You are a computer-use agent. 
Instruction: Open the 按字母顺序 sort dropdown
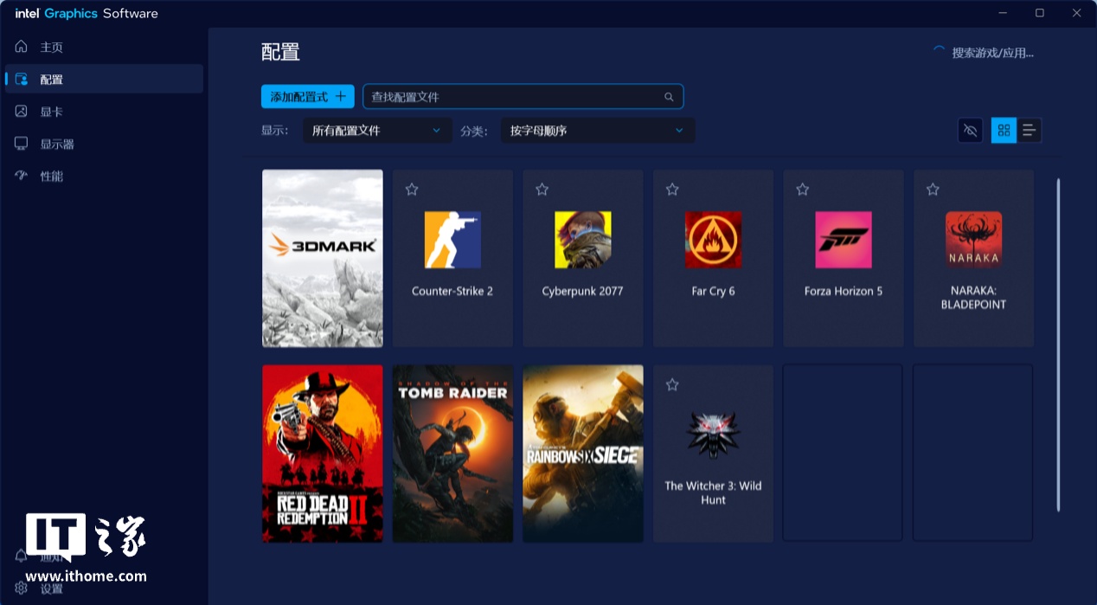point(597,131)
